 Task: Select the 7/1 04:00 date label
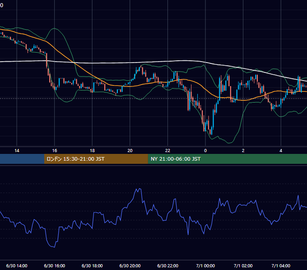click(281, 265)
